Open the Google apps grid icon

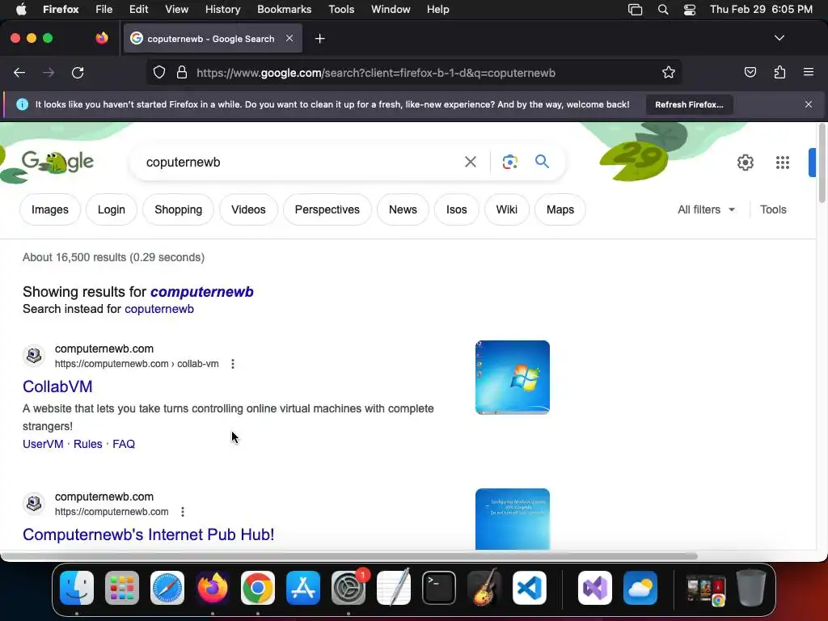coord(783,163)
